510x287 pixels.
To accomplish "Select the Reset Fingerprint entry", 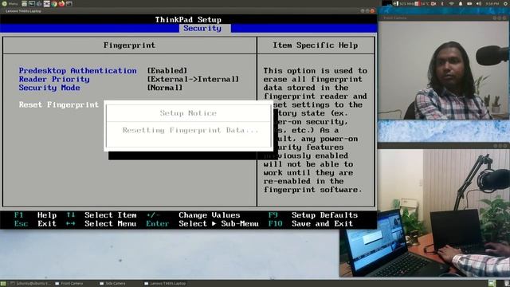I will pyautogui.click(x=58, y=104).
